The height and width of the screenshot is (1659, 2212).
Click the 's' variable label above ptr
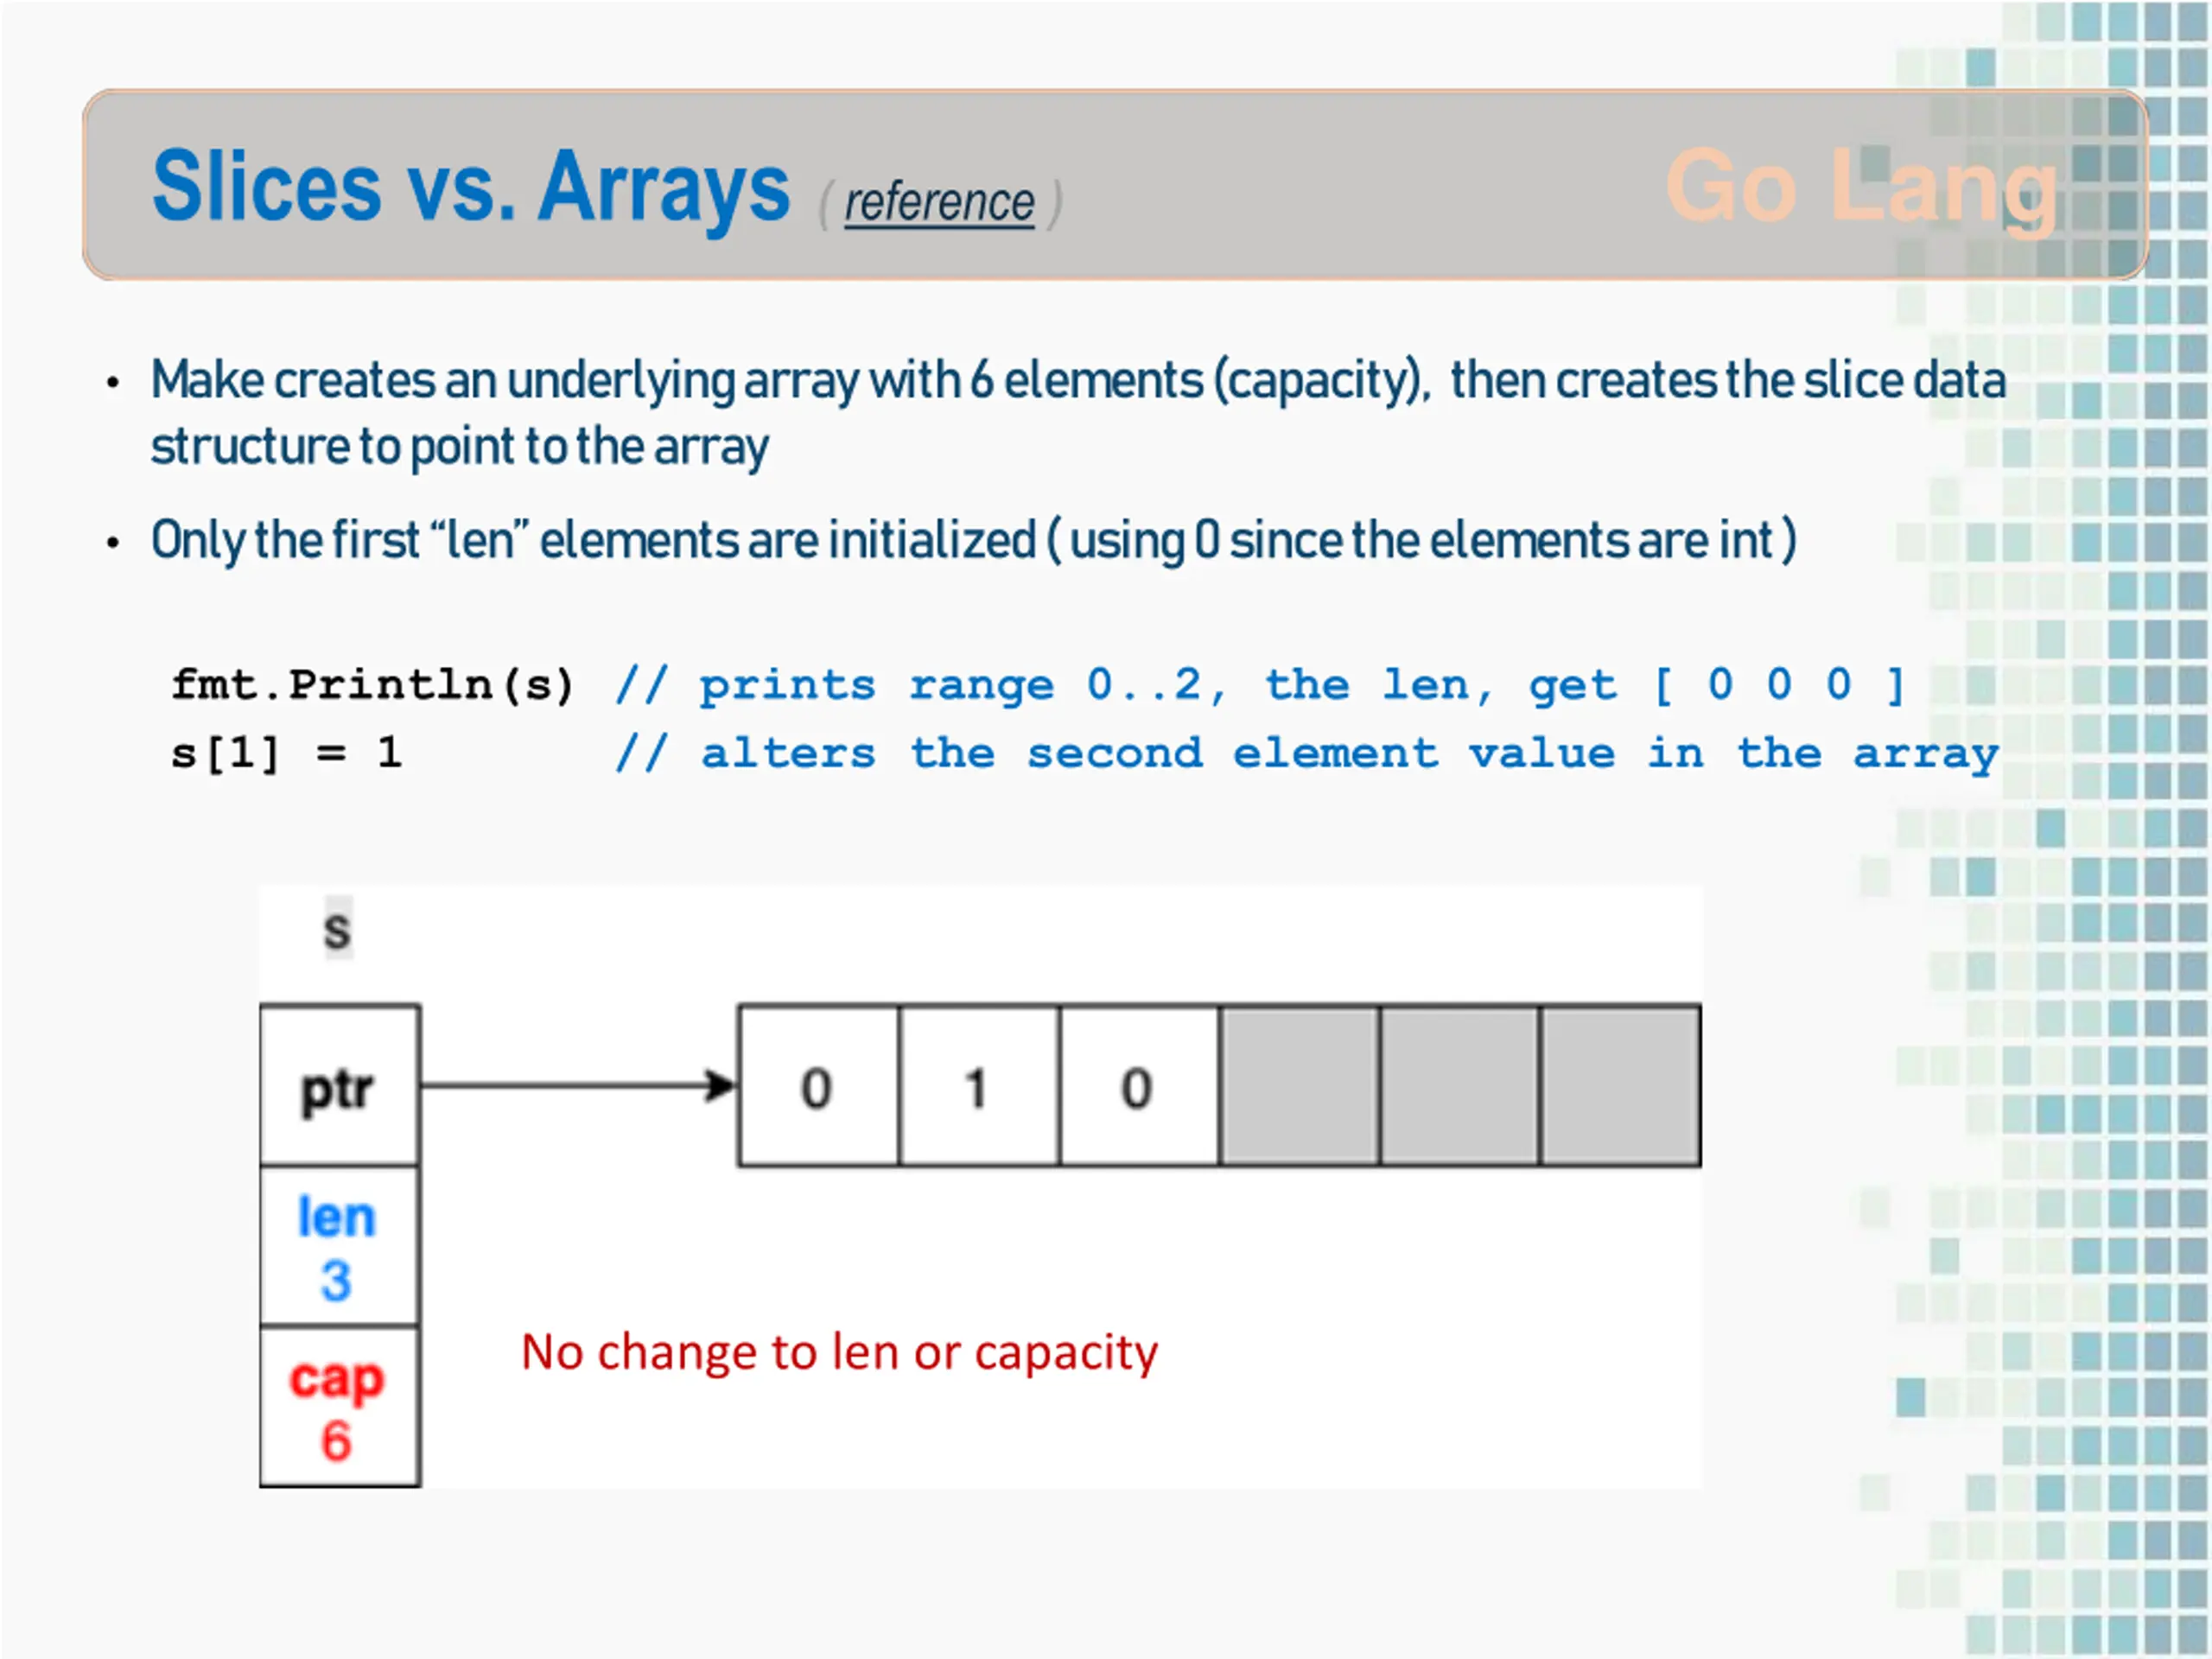(338, 929)
